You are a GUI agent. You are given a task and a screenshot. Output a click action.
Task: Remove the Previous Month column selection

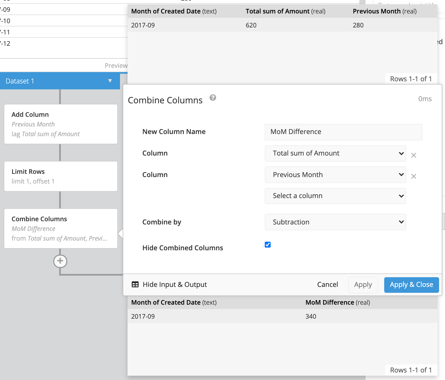pyautogui.click(x=414, y=176)
